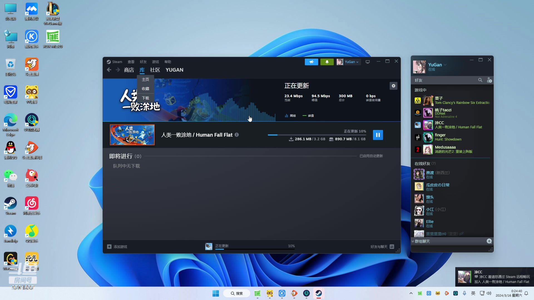This screenshot has width=534, height=300.
Task: Click taskbar 搜索 box
Action: tap(237, 293)
